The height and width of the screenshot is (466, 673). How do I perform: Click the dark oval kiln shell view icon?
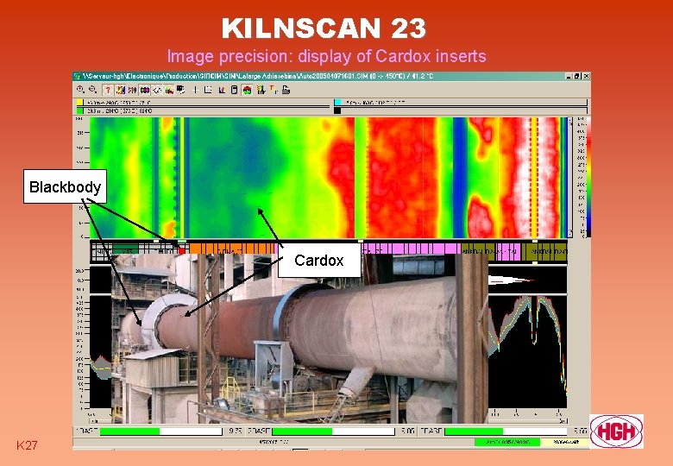(145, 90)
